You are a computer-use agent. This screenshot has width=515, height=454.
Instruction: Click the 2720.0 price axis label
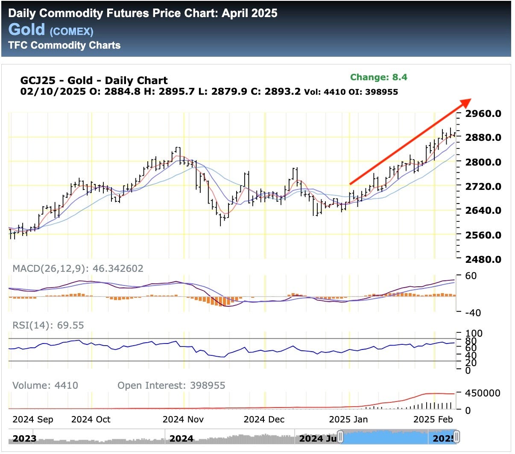[x=483, y=186]
